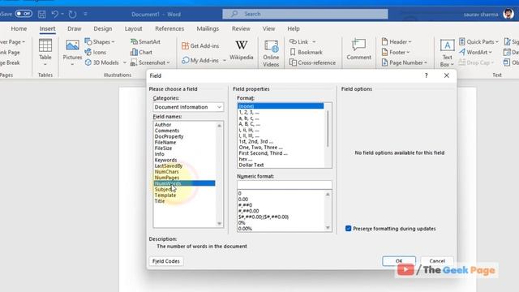Switch to the Mailings tab
Viewport: 519px width, 292px height.
(x=208, y=29)
